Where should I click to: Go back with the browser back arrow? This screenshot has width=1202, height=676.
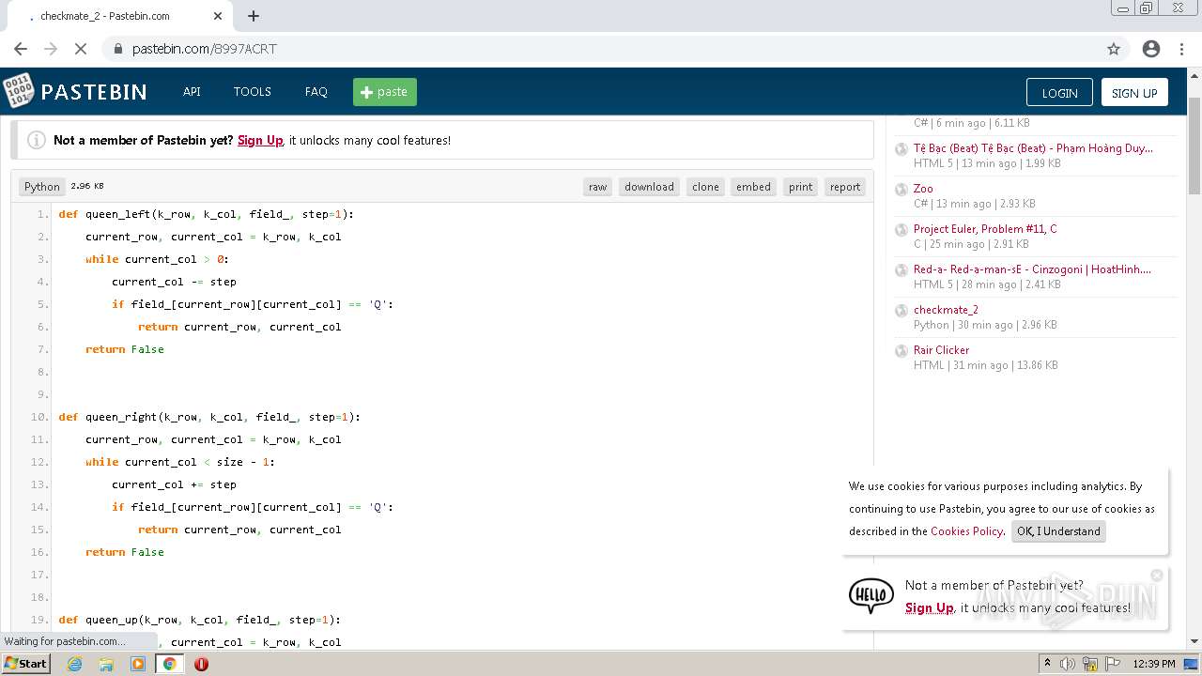tap(21, 49)
